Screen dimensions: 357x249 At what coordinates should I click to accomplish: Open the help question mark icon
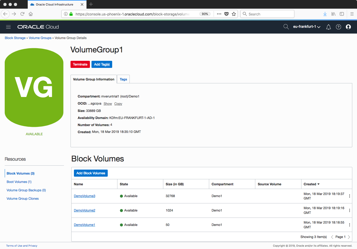[338, 27]
